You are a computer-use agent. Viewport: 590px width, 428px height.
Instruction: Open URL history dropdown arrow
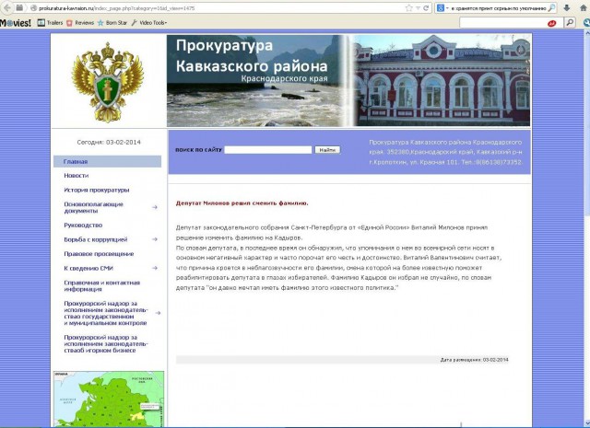pos(418,8)
